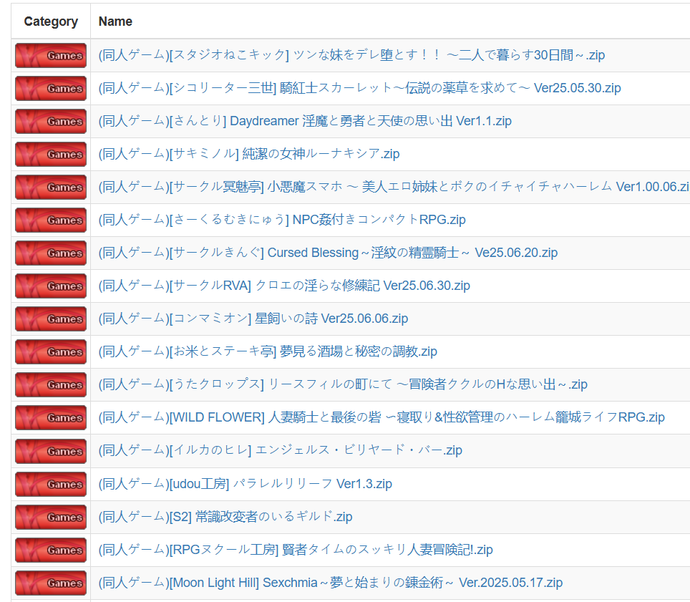The width and height of the screenshot is (690, 602).
Task: Sort by the Name column header
Action: [115, 21]
